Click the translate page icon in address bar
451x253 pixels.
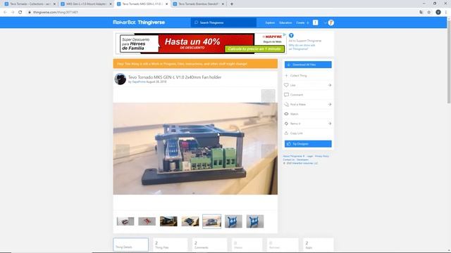[421, 13]
